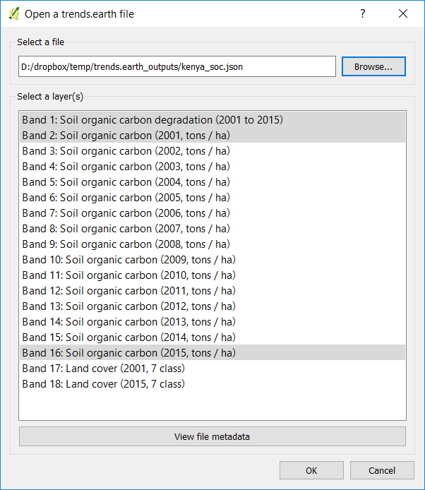Select Band 15: Soil organic carbon 2014
425x490 pixels.
pos(212,337)
